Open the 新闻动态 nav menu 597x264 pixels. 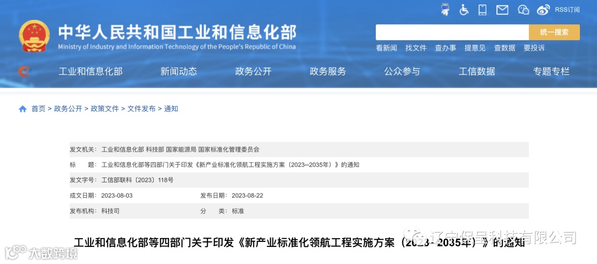tap(179, 71)
